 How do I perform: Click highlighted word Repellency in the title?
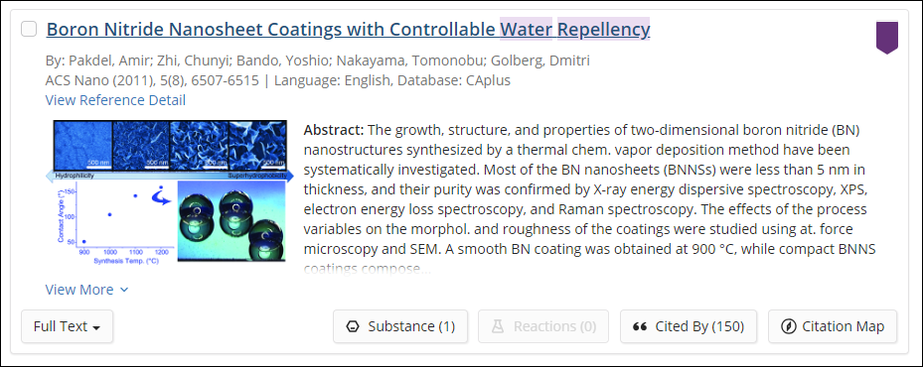click(x=603, y=29)
